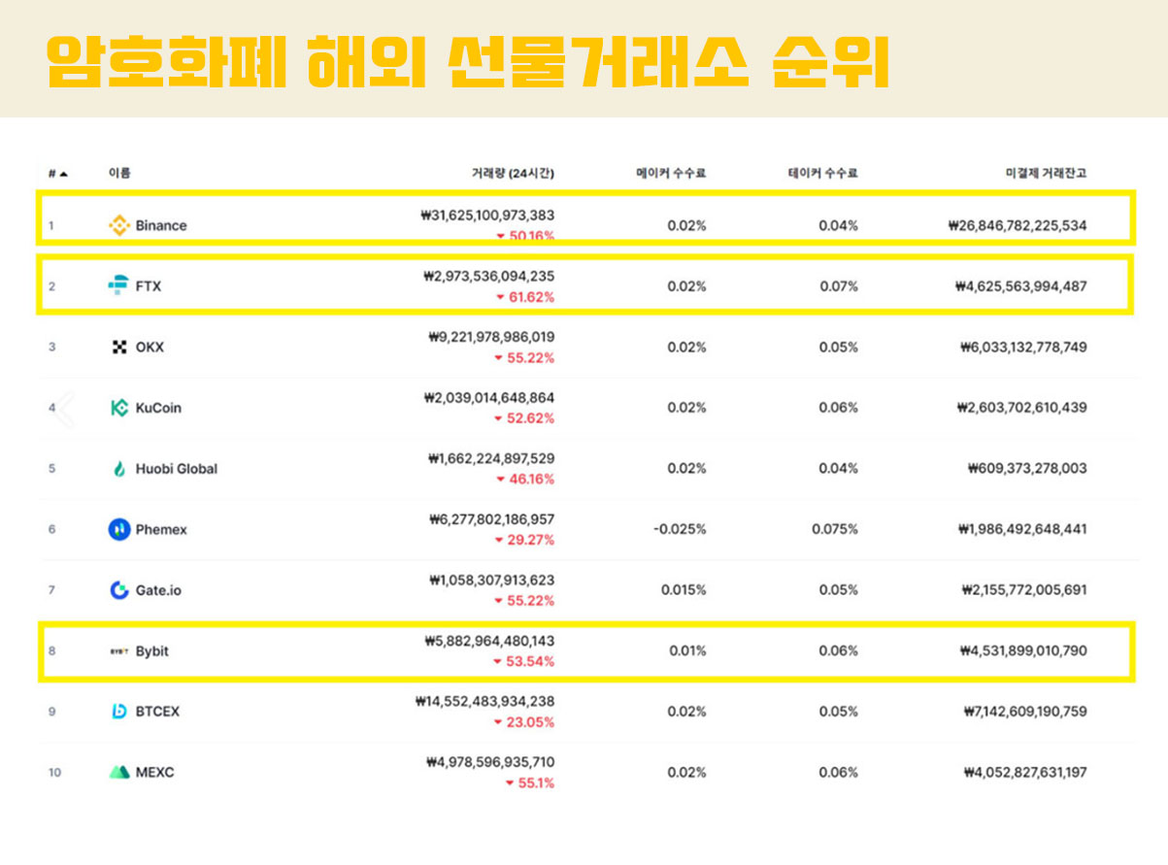Screen dimensions: 1168x865
Task: Click Gate.io maker fee 0.015%
Action: [684, 590]
